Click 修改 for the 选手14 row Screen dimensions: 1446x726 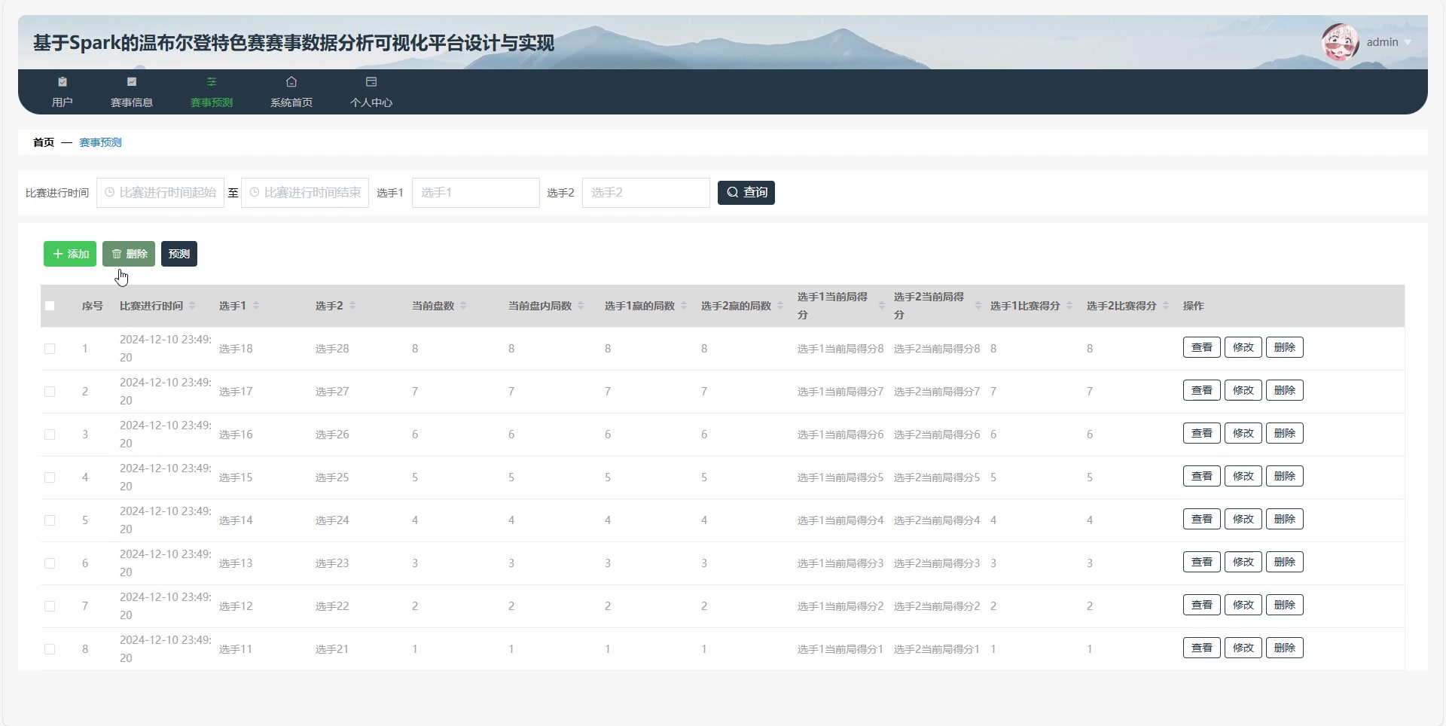1243,519
